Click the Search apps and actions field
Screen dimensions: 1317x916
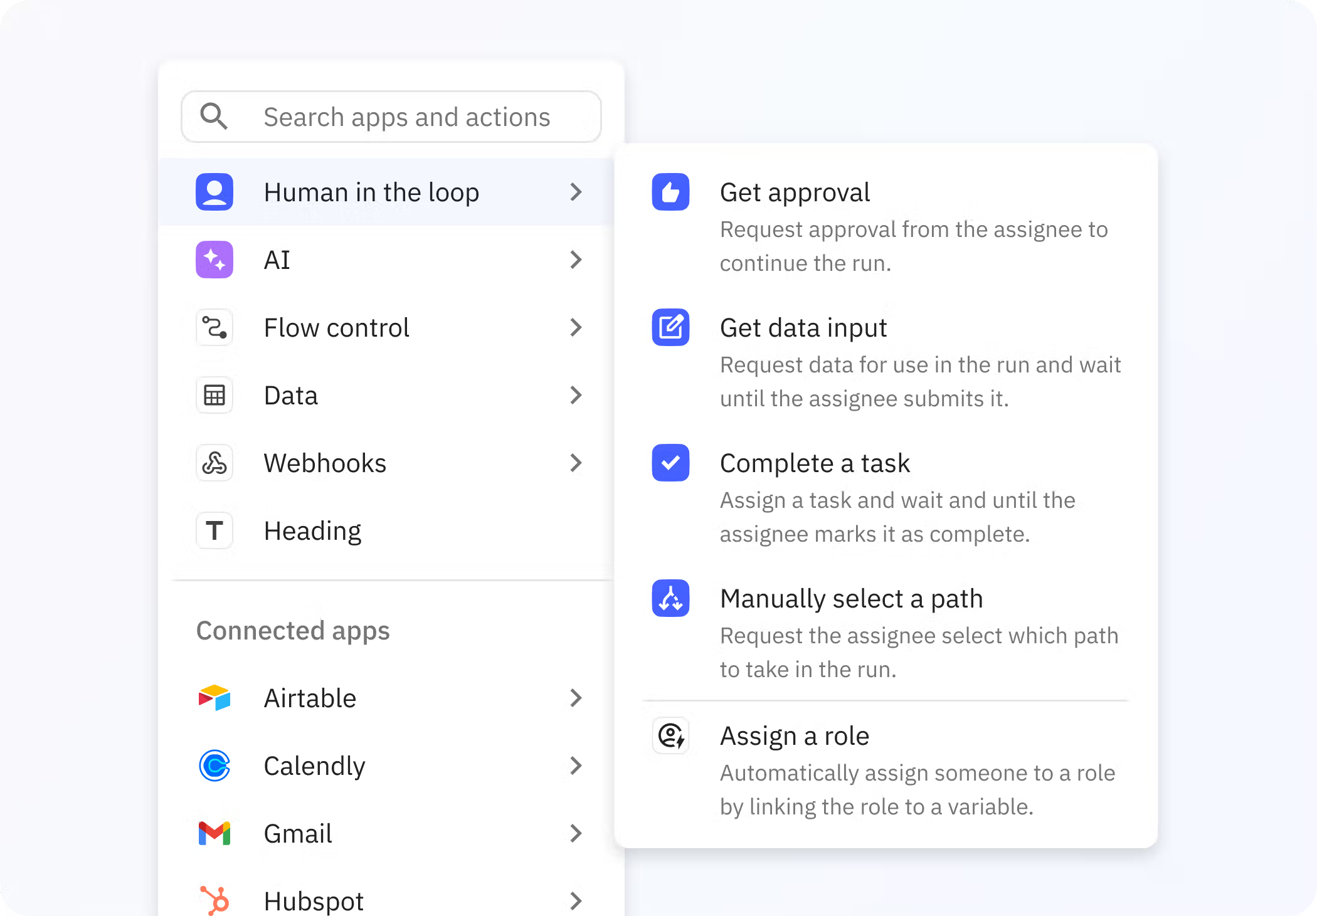point(391,117)
